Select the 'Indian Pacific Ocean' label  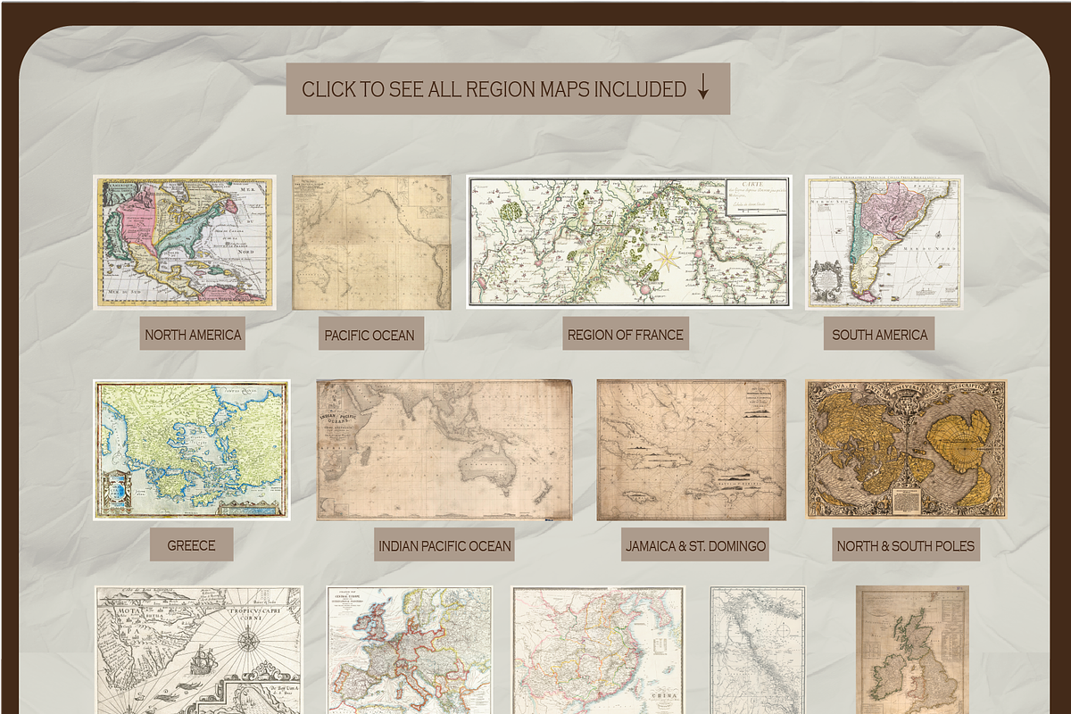444,545
